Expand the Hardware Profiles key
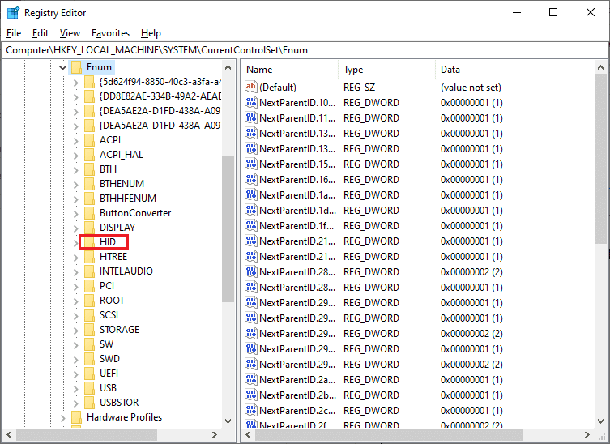Viewport: 610px width, 444px height. pyautogui.click(x=62, y=417)
